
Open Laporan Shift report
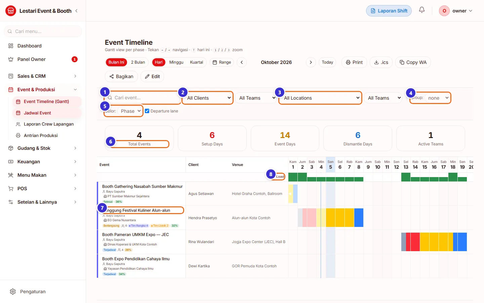pos(389,11)
